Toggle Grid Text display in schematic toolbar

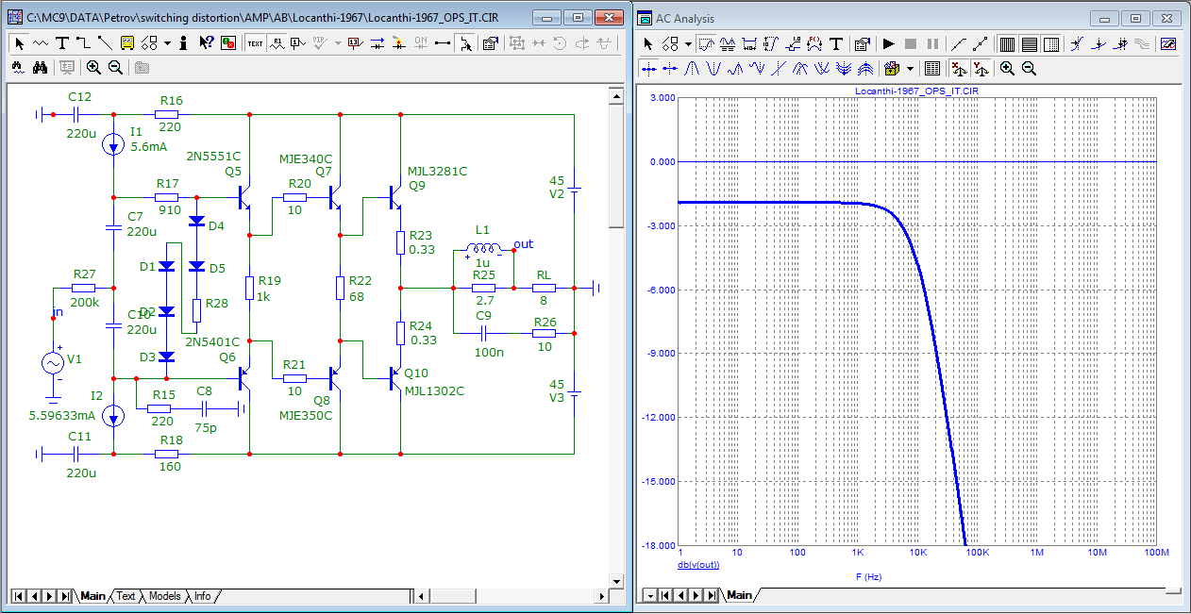(x=255, y=43)
